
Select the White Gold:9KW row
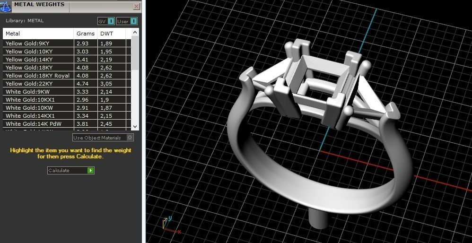(x=67, y=92)
